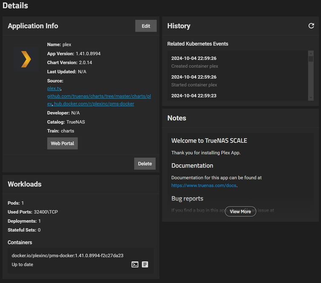Open the plex.tv source link

pos(54,89)
